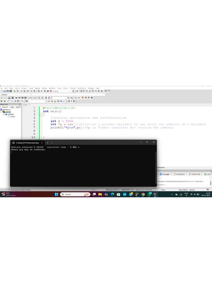Screen dimensions: 212x283
Task: Select Workspace node in project tree
Action: tap(7, 109)
